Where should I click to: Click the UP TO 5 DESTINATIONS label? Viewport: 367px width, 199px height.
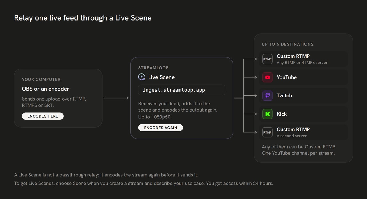click(288, 44)
